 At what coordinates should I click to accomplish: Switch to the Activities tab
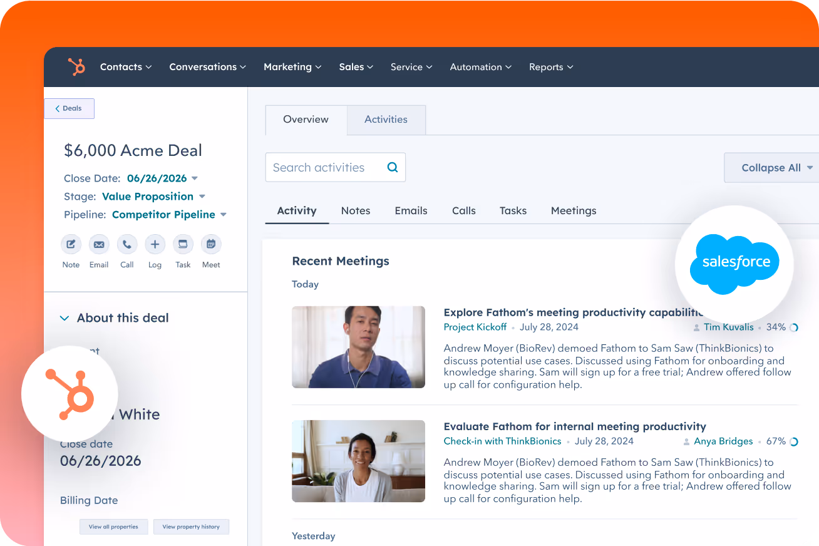click(x=386, y=120)
